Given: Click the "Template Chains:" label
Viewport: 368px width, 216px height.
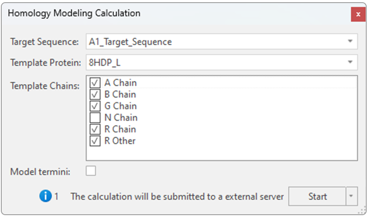Looking at the screenshot, I should click(45, 86).
